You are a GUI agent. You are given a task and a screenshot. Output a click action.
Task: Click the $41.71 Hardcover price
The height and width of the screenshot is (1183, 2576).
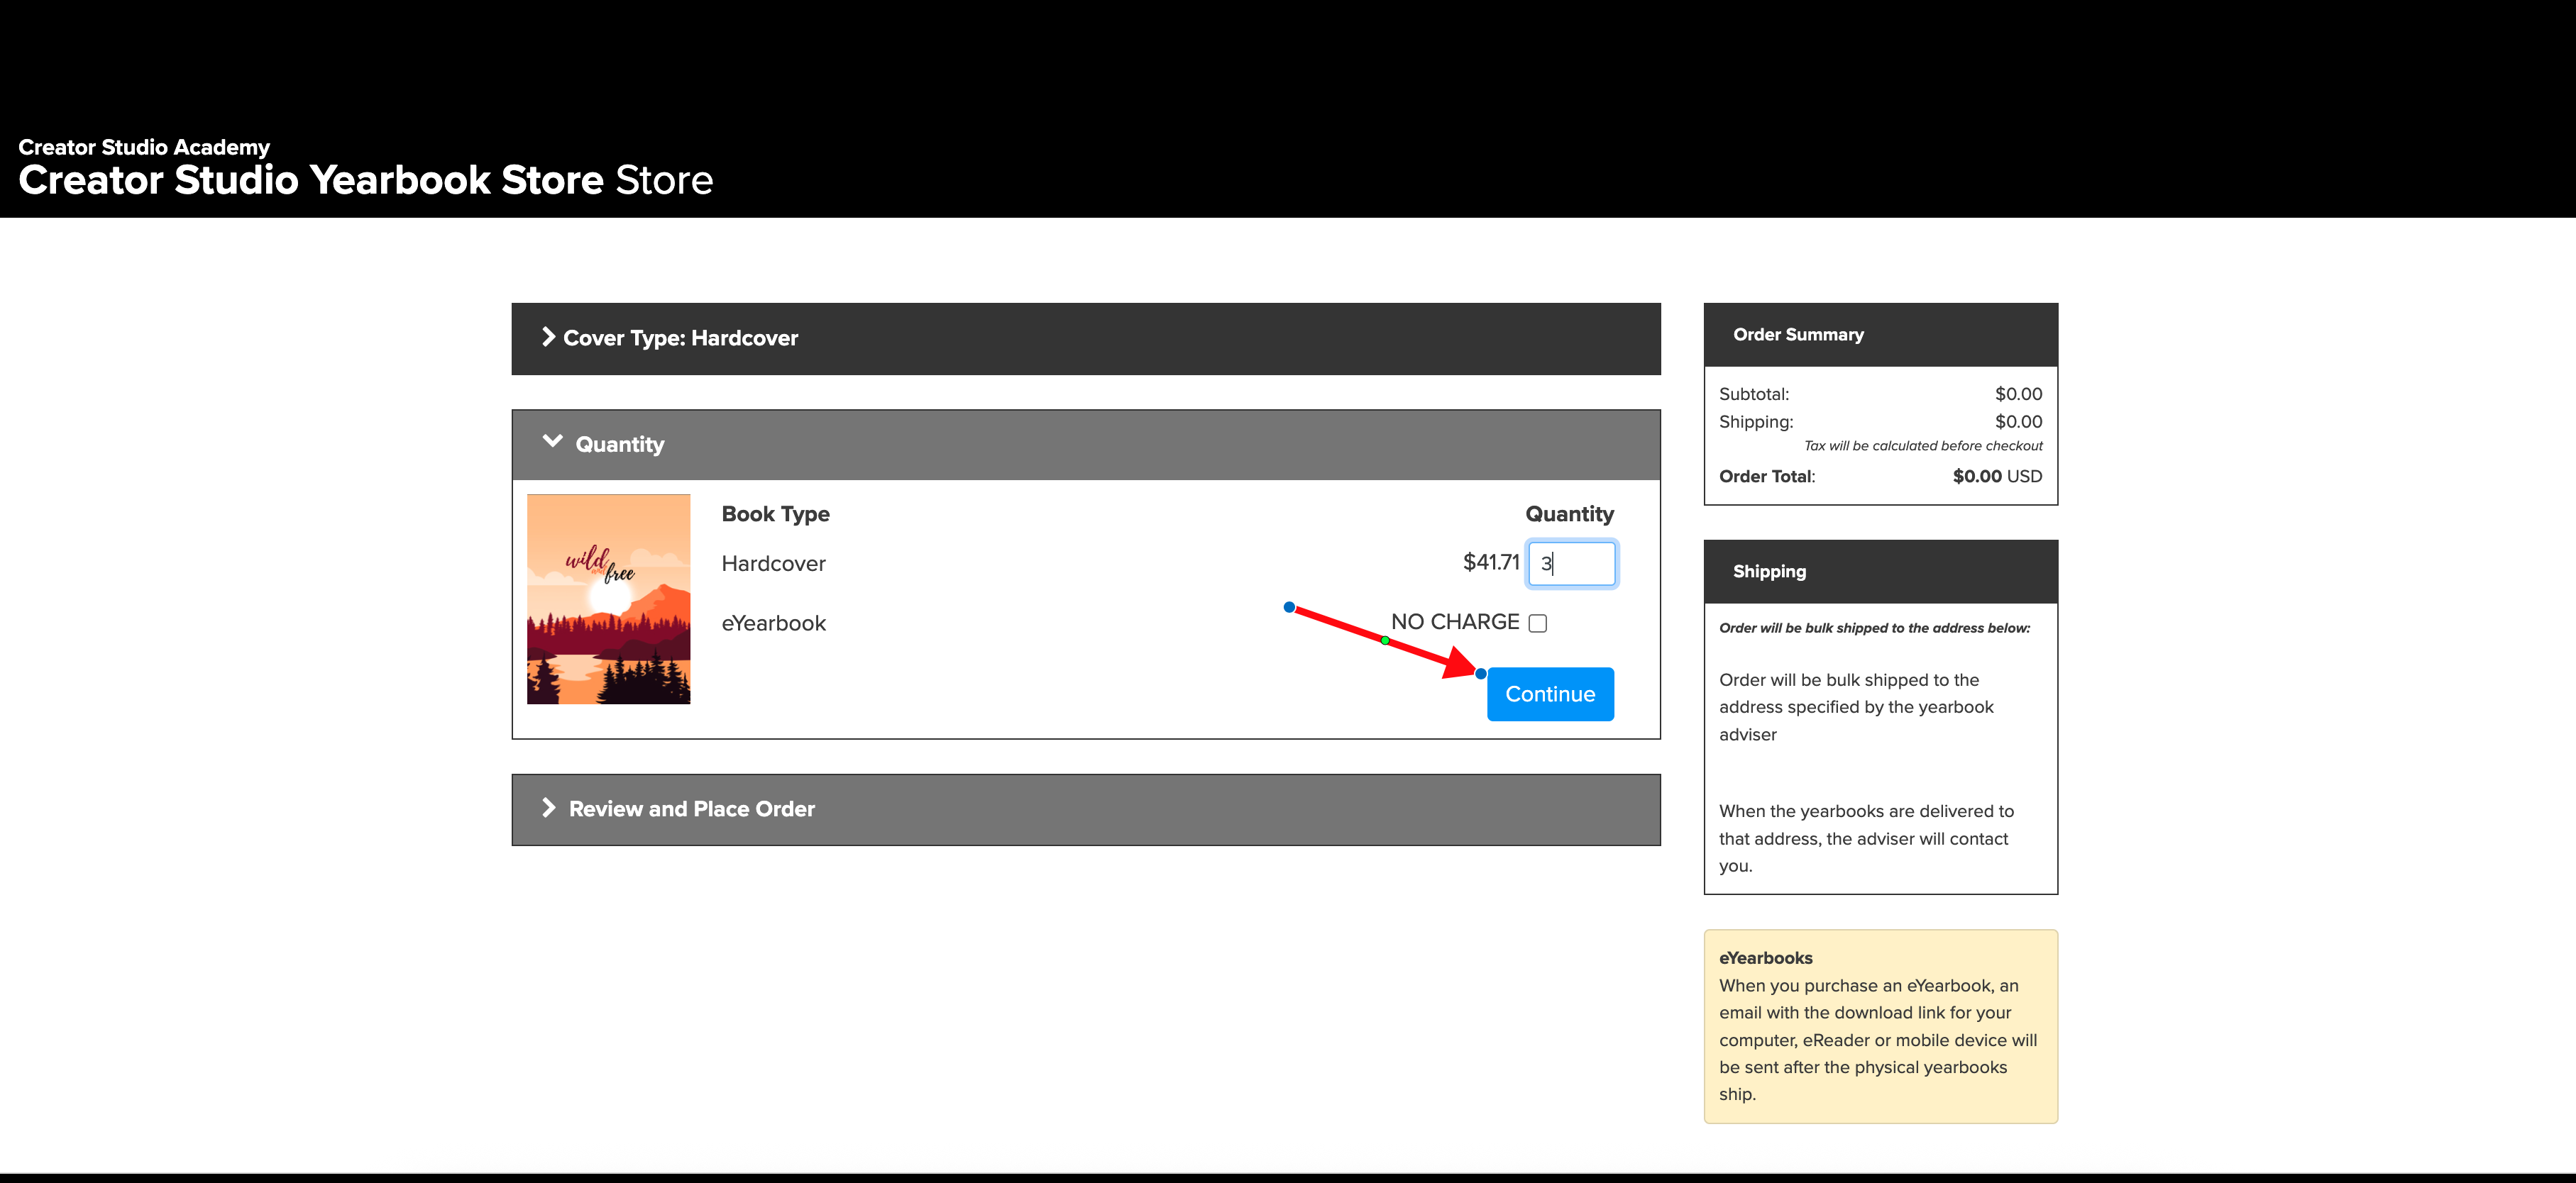(x=1491, y=562)
